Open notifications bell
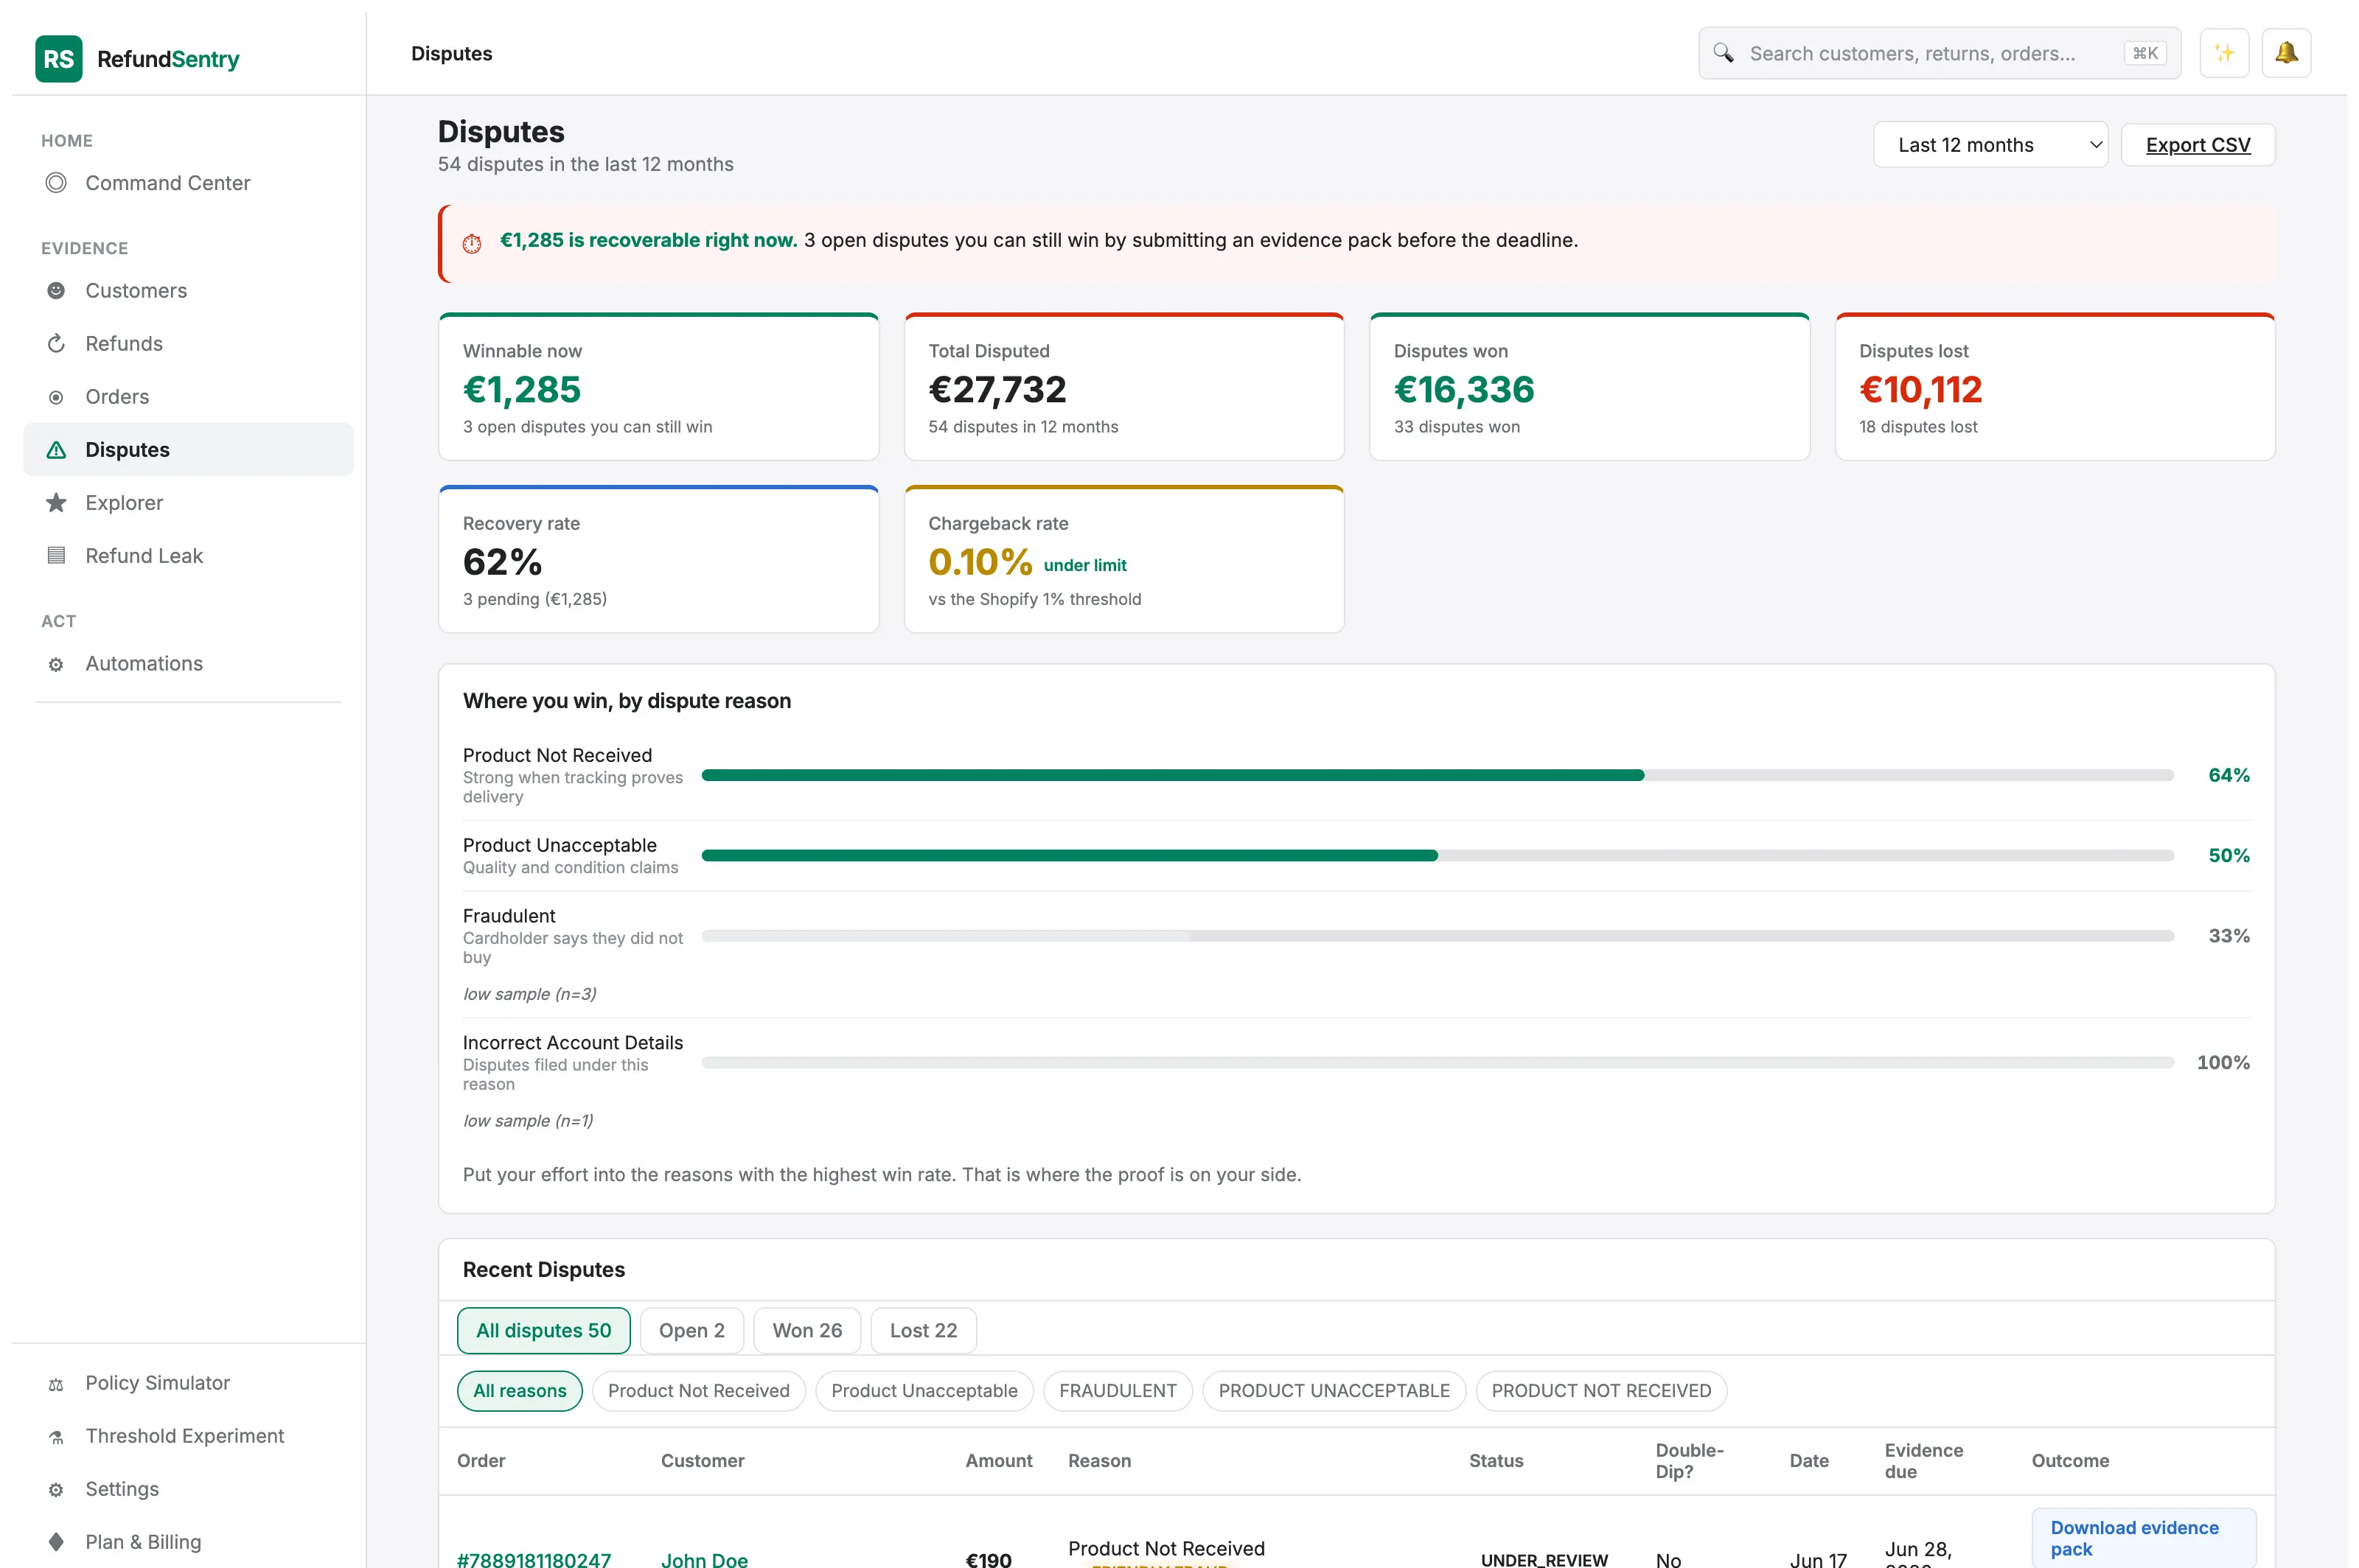This screenshot has height=1568, width=2359. coord(2286,53)
